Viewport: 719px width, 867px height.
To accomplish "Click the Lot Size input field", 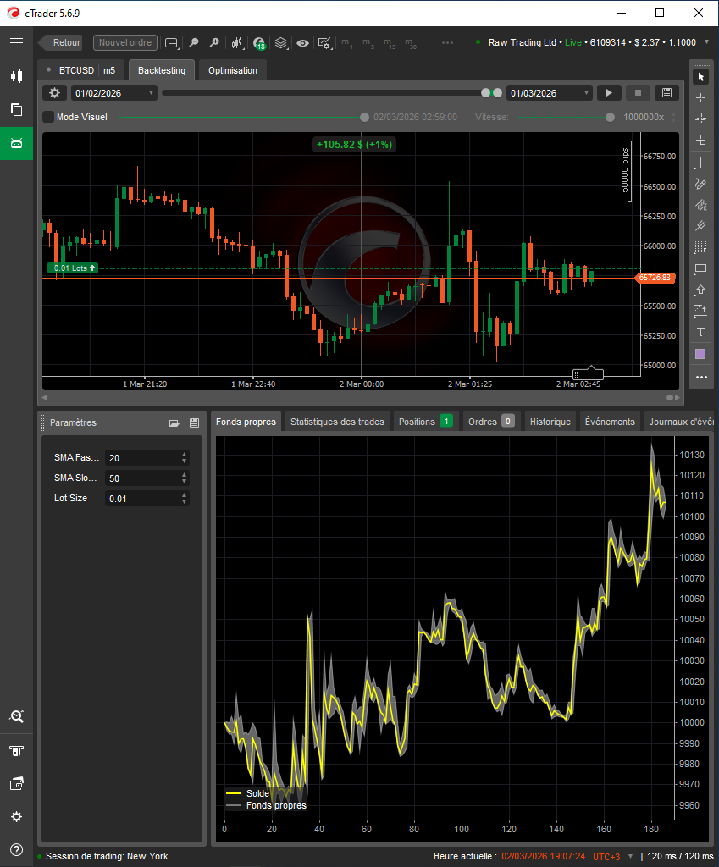I will 142,498.
